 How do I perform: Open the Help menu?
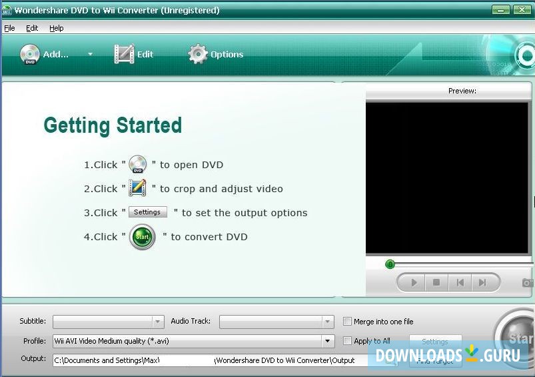point(56,28)
